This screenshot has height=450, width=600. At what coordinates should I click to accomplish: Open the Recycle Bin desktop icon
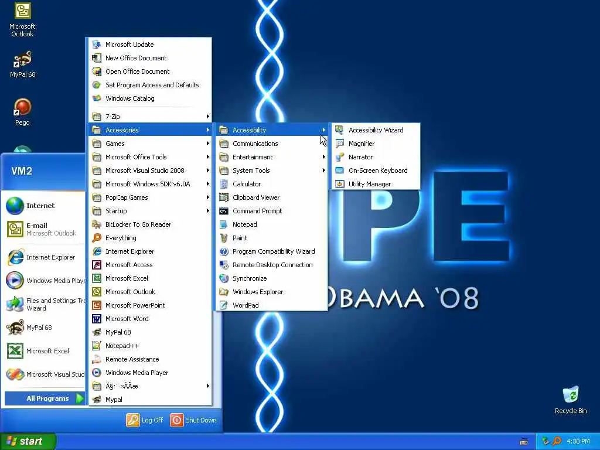point(571,400)
